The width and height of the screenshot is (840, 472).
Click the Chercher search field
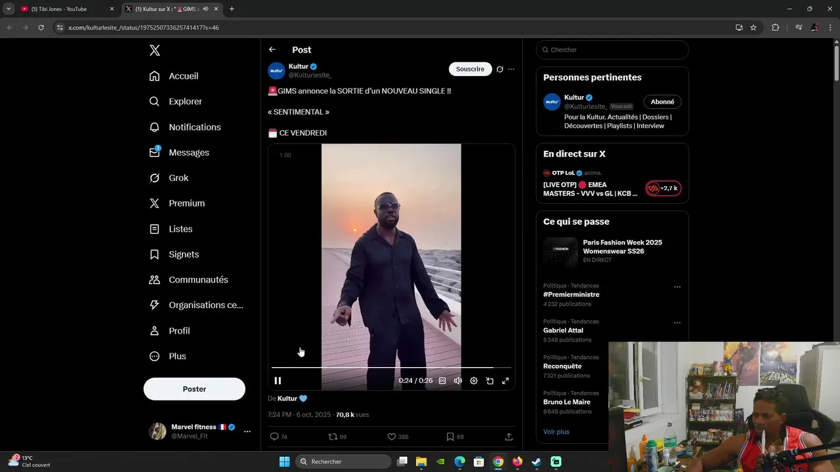pyautogui.click(x=612, y=50)
